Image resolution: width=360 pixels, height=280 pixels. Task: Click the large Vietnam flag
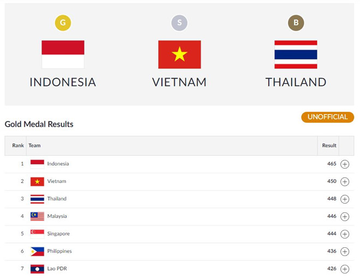coord(179,54)
